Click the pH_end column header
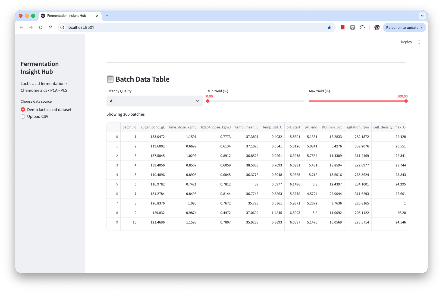 point(311,127)
